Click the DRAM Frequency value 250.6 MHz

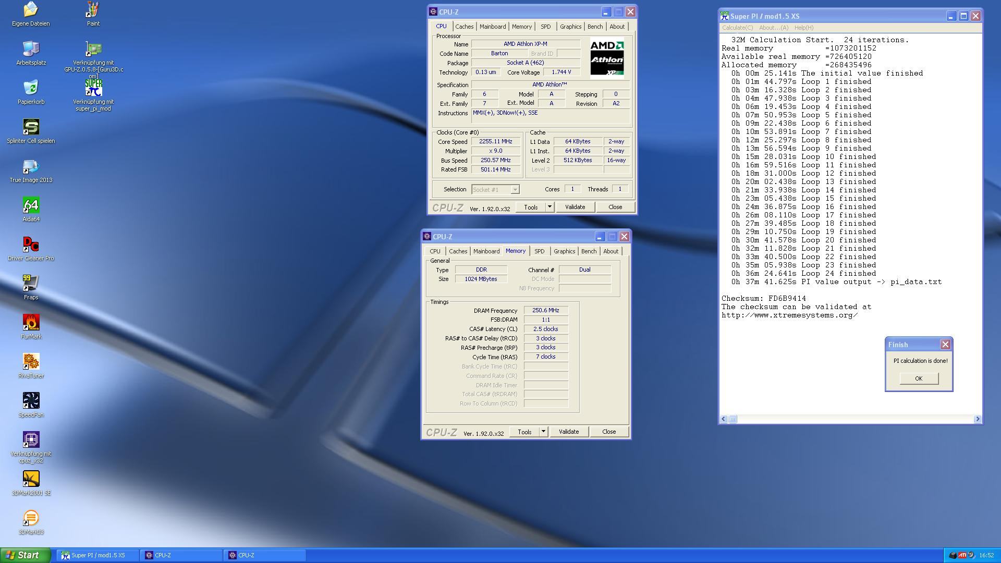point(546,310)
